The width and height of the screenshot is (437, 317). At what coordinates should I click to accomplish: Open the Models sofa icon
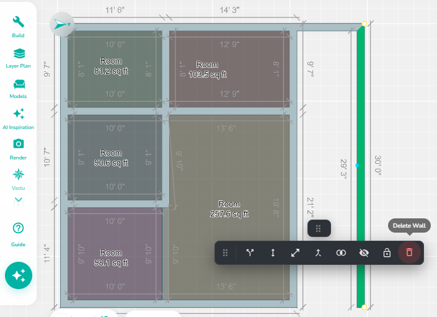(19, 89)
